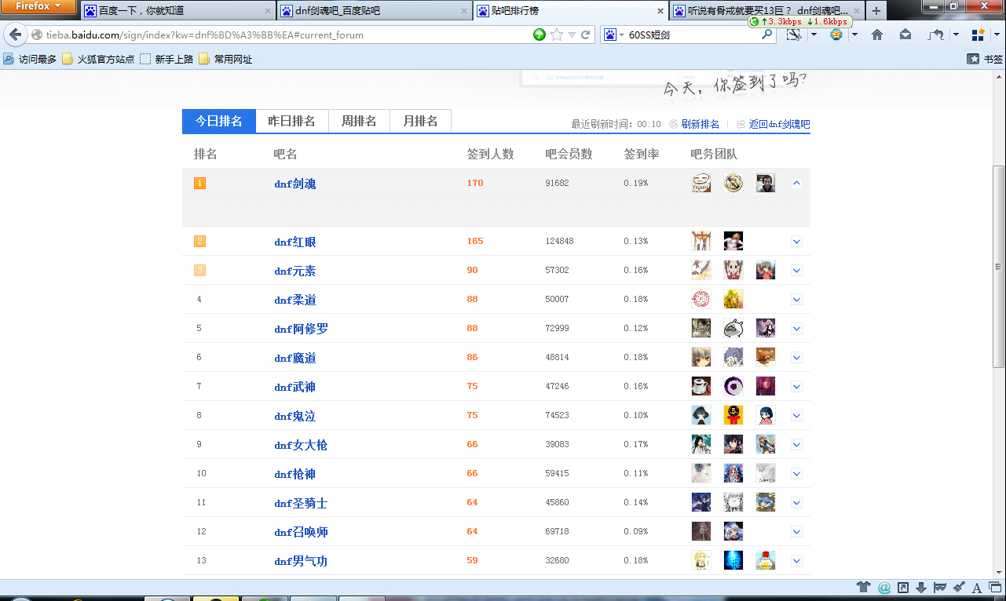The height and width of the screenshot is (601, 1006).
Task: Open the 常用网址 bookmark folder
Action: [225, 59]
